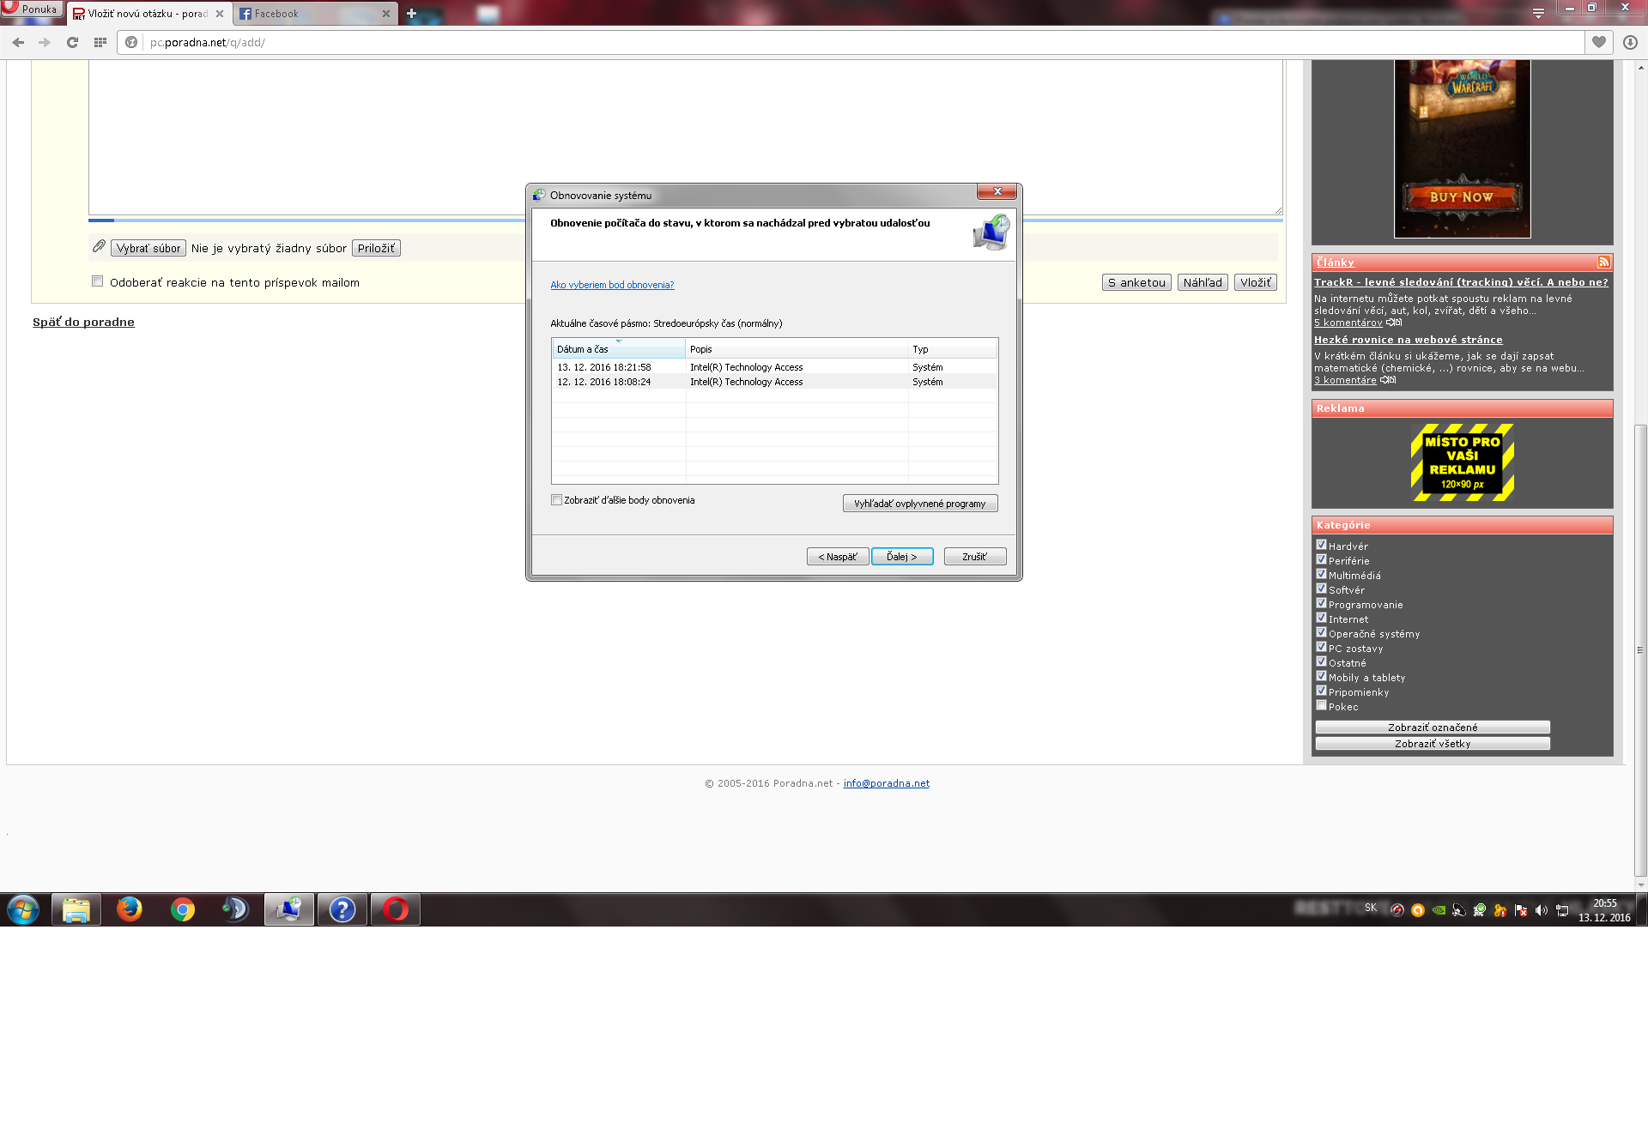Tick the Pokec category checkbox
Image resolution: width=1648 pixels, height=1135 pixels.
1321,705
